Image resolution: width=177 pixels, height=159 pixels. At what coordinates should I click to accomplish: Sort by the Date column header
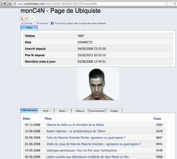coord(27,119)
